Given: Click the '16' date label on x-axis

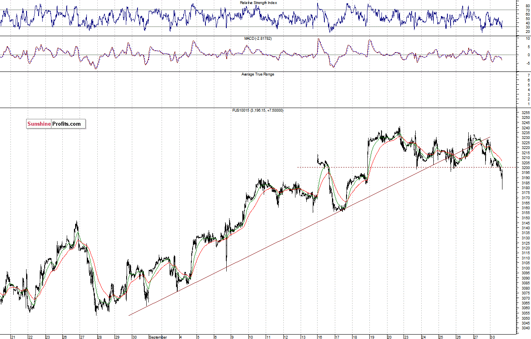Looking at the screenshot, I should [320, 337].
